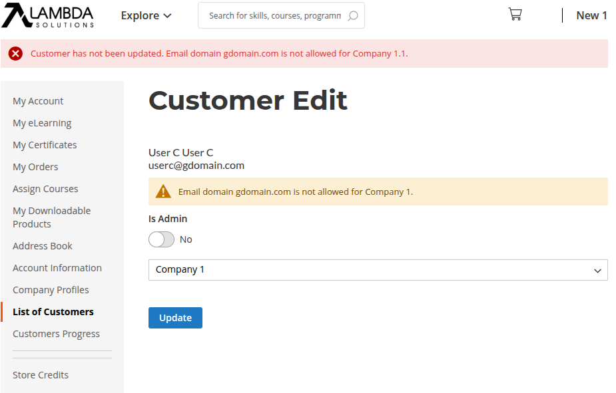Image resolution: width=616 pixels, height=393 pixels.
Task: Open Company Profiles link
Action: click(51, 290)
